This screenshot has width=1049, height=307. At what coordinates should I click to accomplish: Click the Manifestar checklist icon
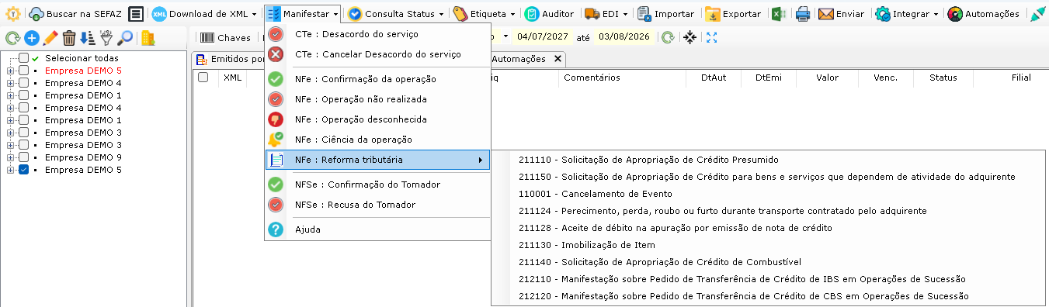[x=273, y=14]
